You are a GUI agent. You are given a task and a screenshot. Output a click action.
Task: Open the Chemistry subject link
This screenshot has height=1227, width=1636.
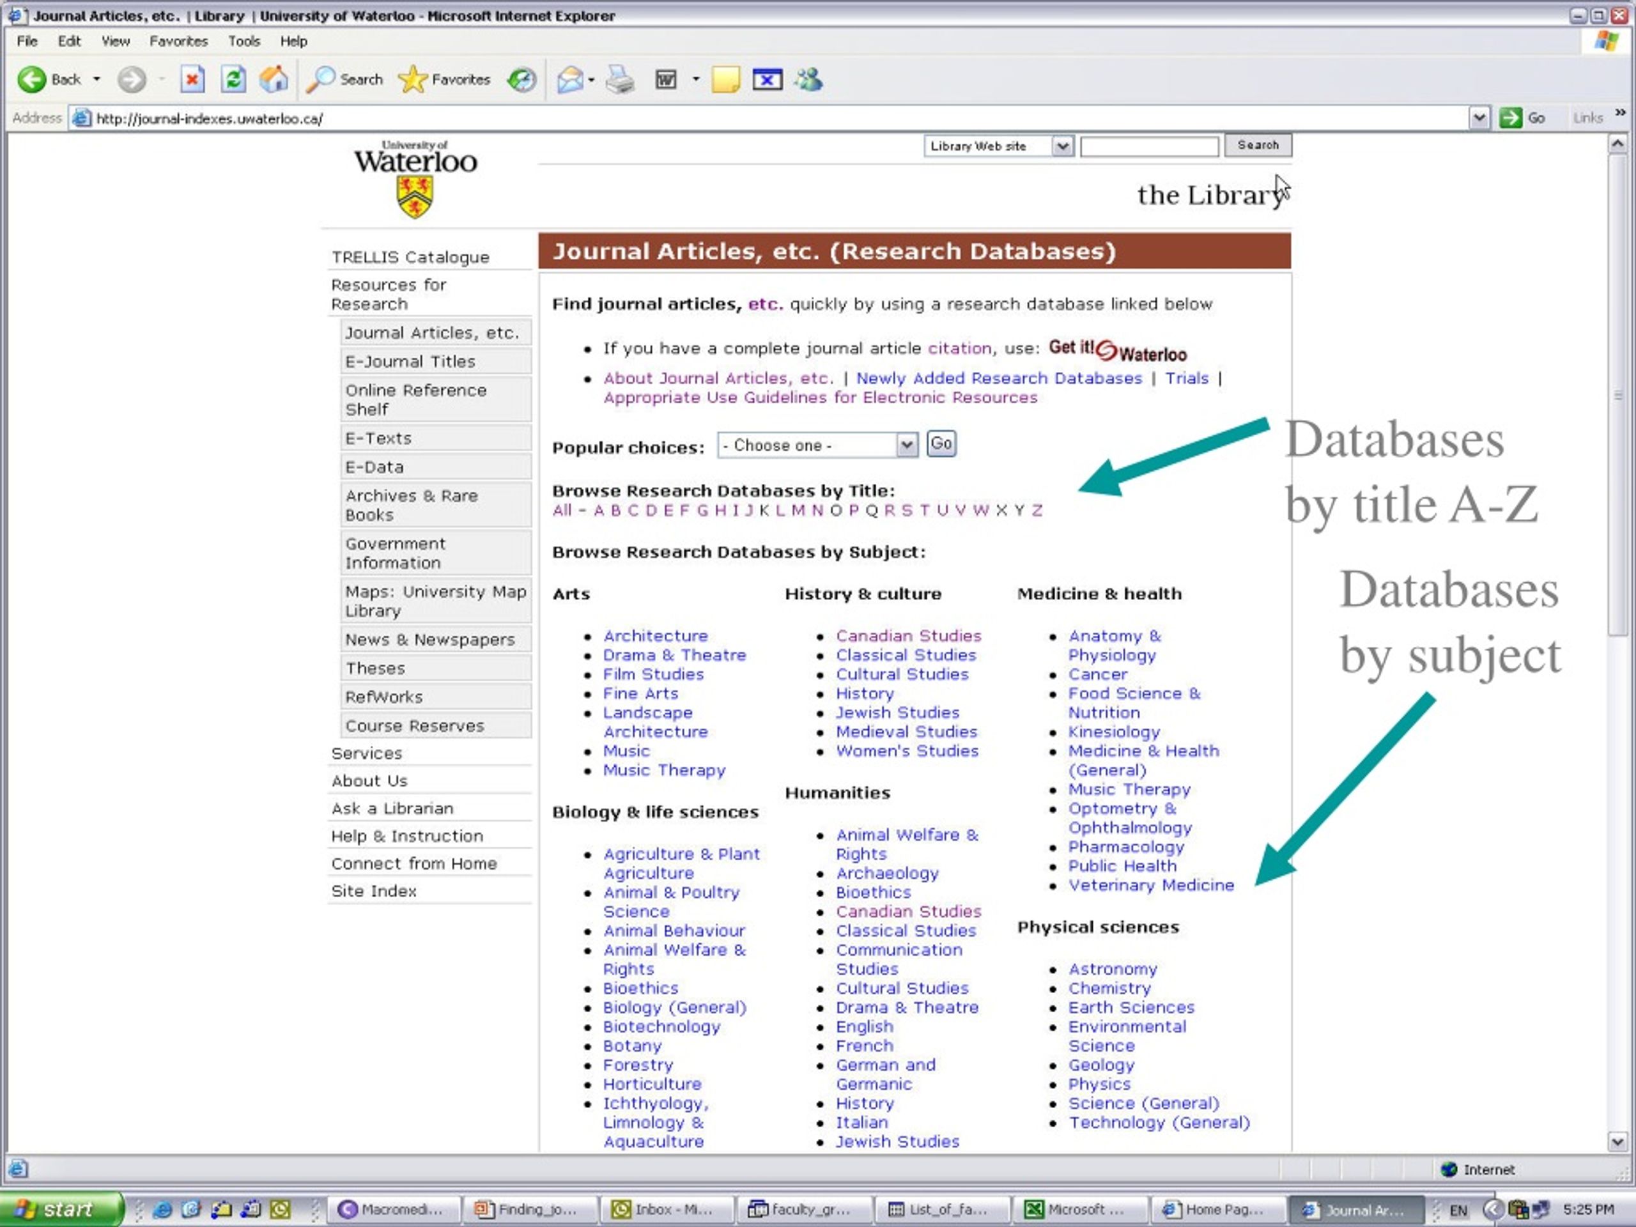tap(1109, 989)
